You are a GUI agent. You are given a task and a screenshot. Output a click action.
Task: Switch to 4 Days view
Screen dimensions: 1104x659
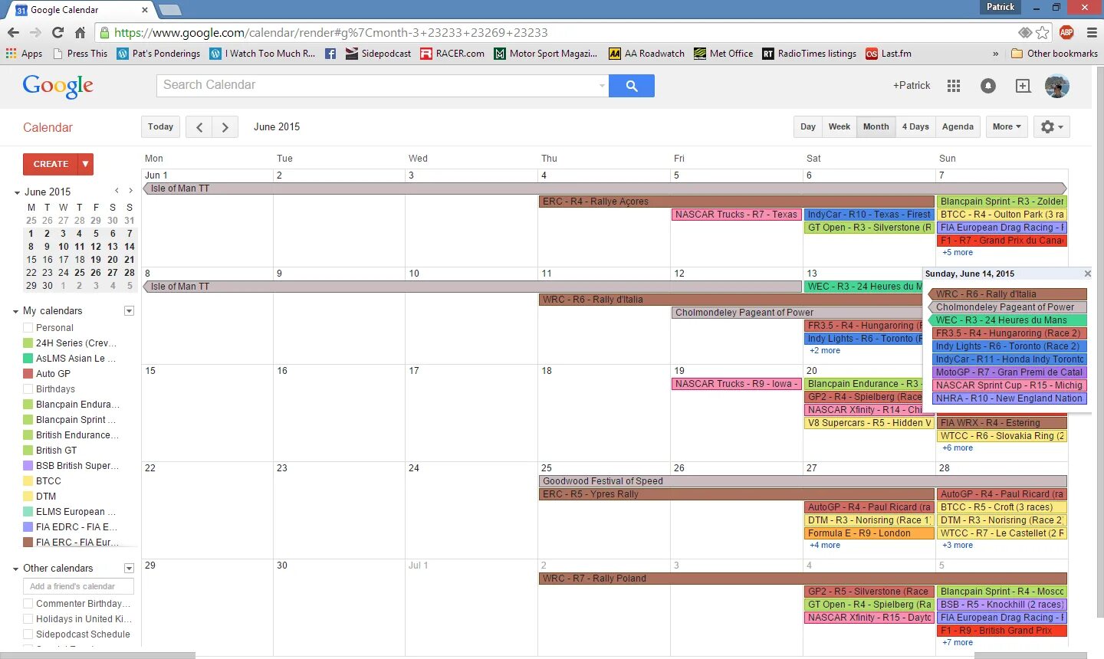pyautogui.click(x=915, y=127)
